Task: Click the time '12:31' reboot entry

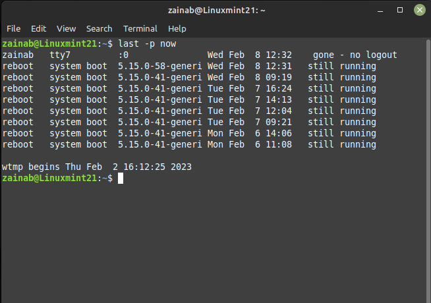Action: [x=279, y=67]
